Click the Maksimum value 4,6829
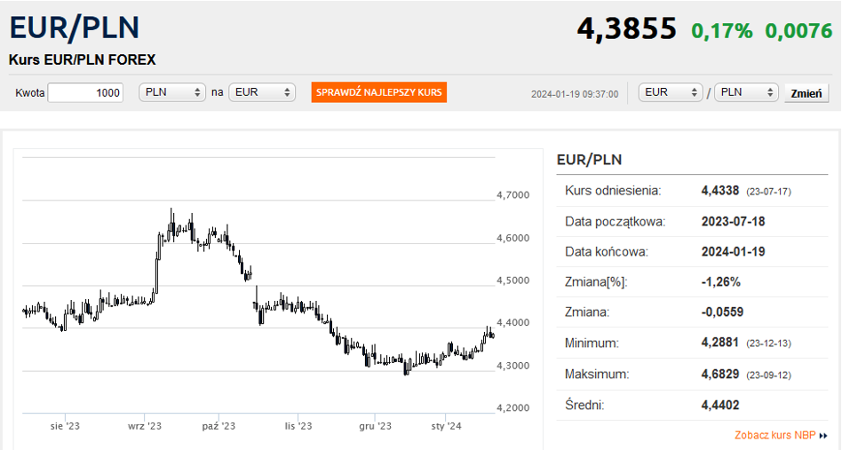This screenshot has width=842, height=450. 720,375
